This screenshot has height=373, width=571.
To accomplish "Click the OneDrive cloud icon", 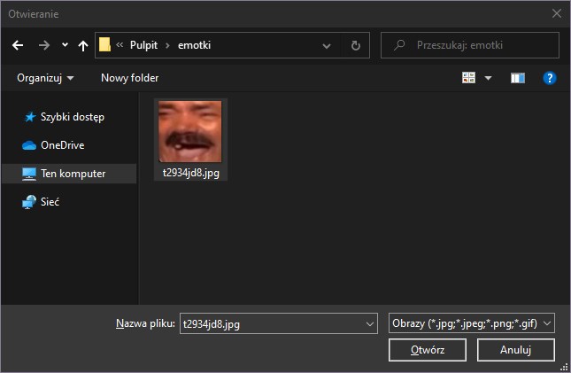I will click(29, 145).
